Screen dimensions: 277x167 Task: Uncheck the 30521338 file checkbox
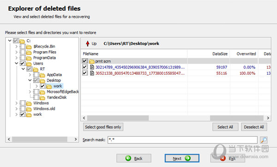[x=85, y=73]
